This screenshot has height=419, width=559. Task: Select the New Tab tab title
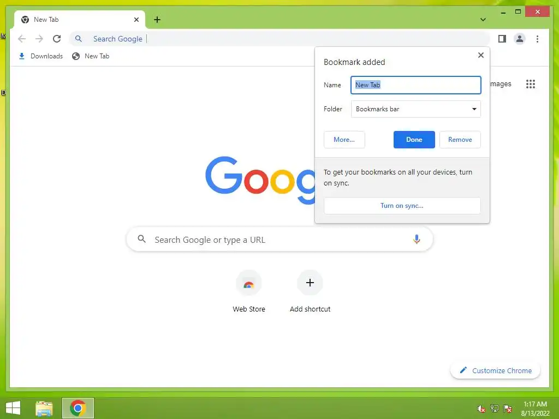tap(46, 20)
